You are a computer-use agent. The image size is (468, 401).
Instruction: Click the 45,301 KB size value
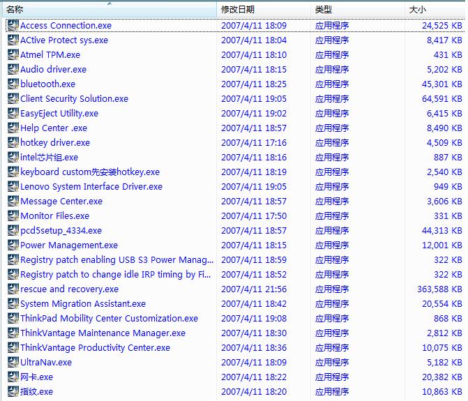[x=442, y=84]
